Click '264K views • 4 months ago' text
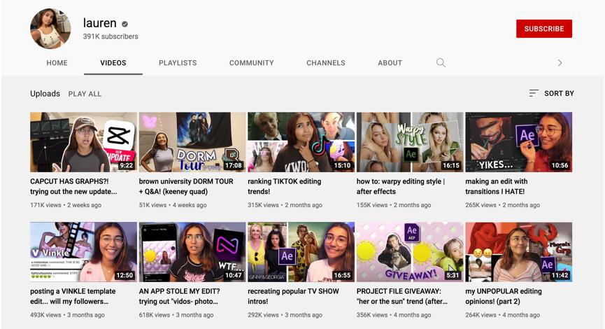 pos(502,315)
